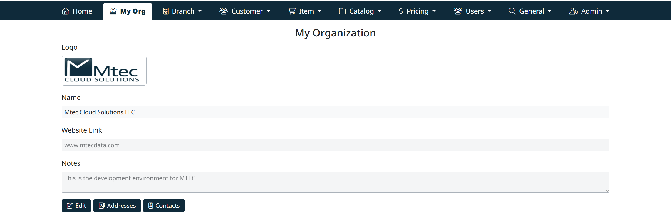Click the My Org bank building icon
Viewport: 671px width, 221px height.
coord(113,11)
